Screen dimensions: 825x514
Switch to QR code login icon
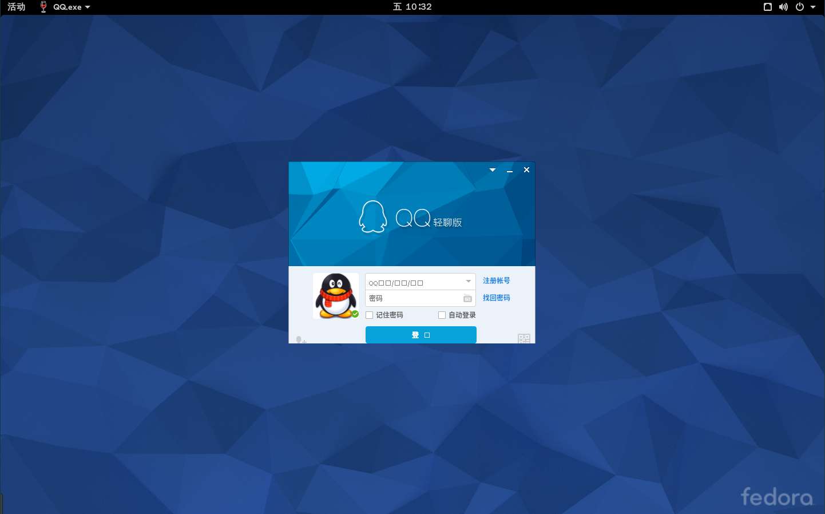[524, 338]
